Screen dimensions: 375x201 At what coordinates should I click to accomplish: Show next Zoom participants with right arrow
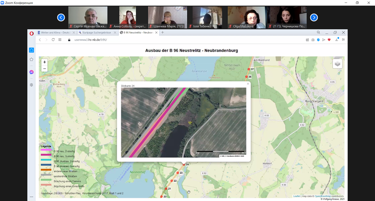coord(314,17)
